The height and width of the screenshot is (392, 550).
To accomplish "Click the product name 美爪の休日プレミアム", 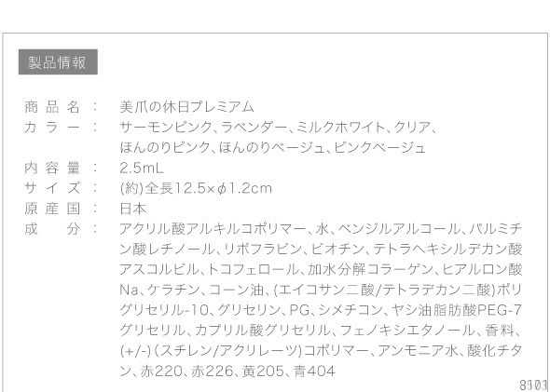I will coord(186,107).
